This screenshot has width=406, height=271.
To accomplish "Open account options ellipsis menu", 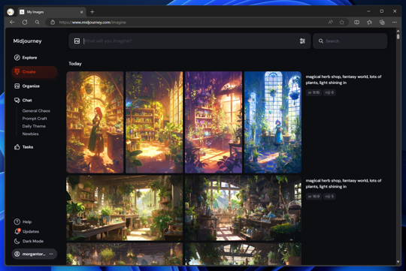I will (51, 254).
